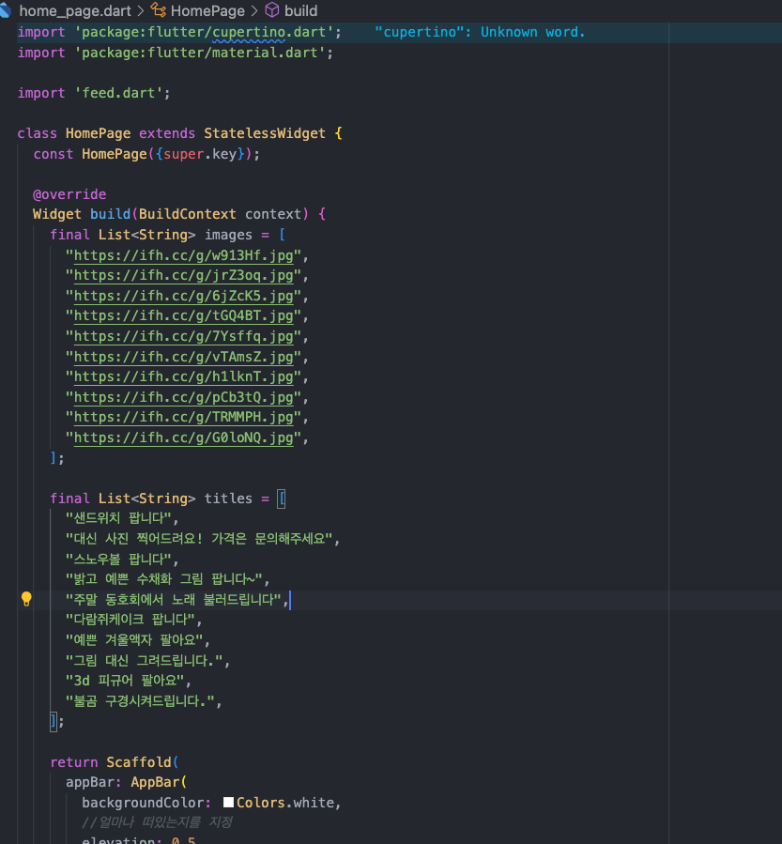The image size is (782, 844).
Task: Open link https://ifh.cc/g/h1lknT.jpg
Action: coord(183,376)
